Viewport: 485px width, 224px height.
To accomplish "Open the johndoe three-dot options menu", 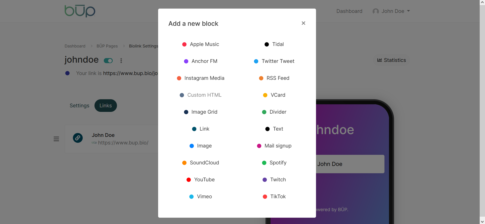I will [x=121, y=61].
